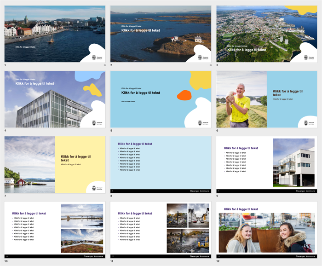Click the slide number label "6"

(x=217, y=130)
